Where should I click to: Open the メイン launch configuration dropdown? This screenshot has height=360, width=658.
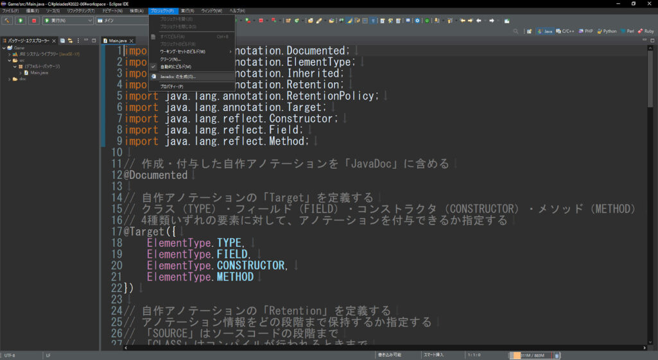122,21
